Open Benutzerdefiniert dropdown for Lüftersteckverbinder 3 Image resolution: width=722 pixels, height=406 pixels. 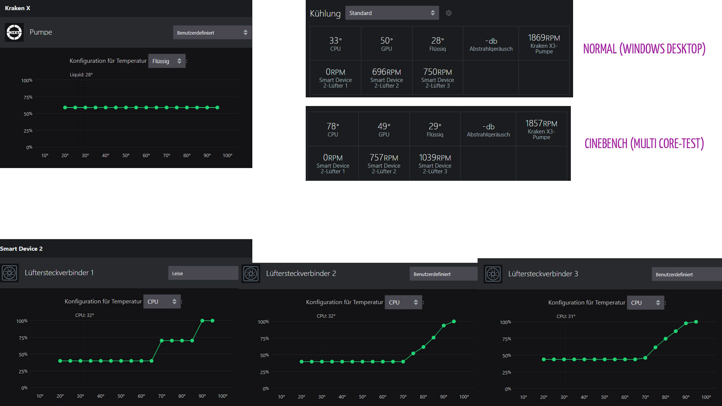(686, 274)
